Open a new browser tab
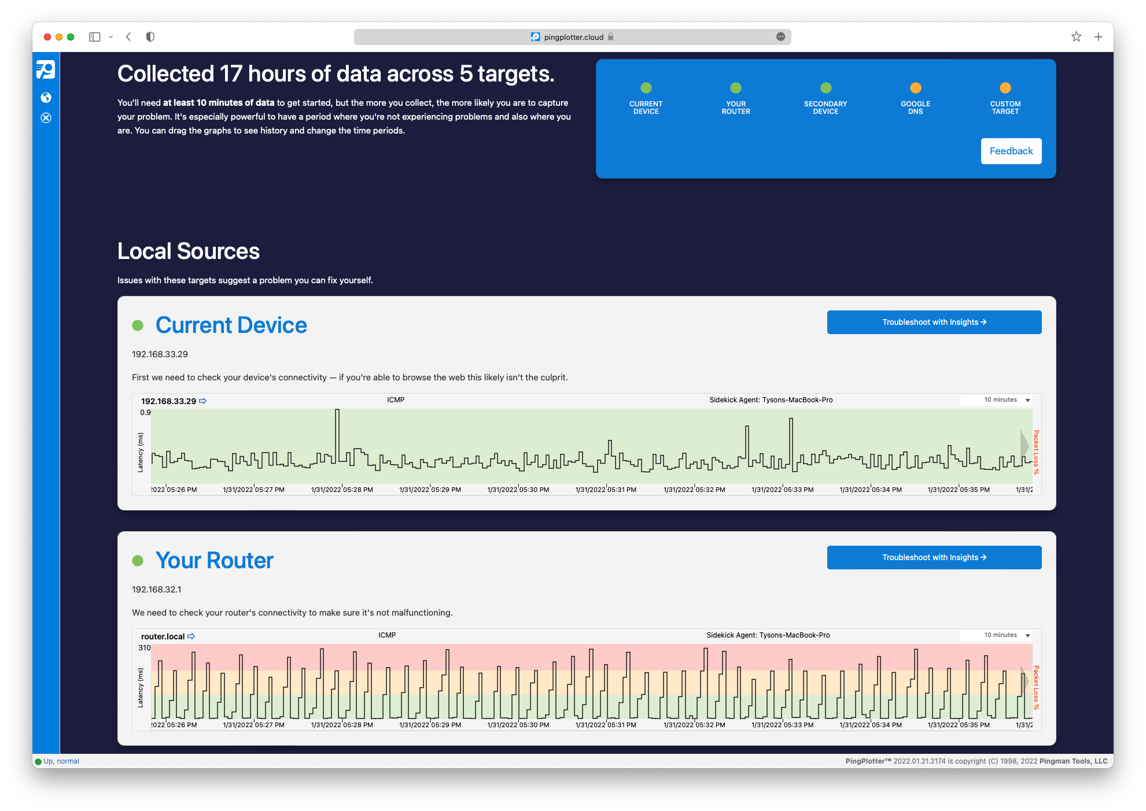Image resolution: width=1146 pixels, height=811 pixels. tap(1098, 36)
